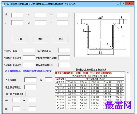The image size is (137, 114).
Task: Focus the d input field
Action: (x=17, y=15)
